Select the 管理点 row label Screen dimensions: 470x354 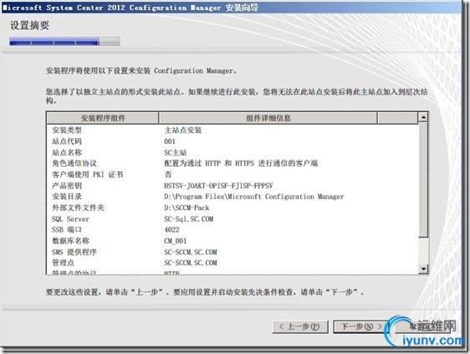(x=63, y=263)
